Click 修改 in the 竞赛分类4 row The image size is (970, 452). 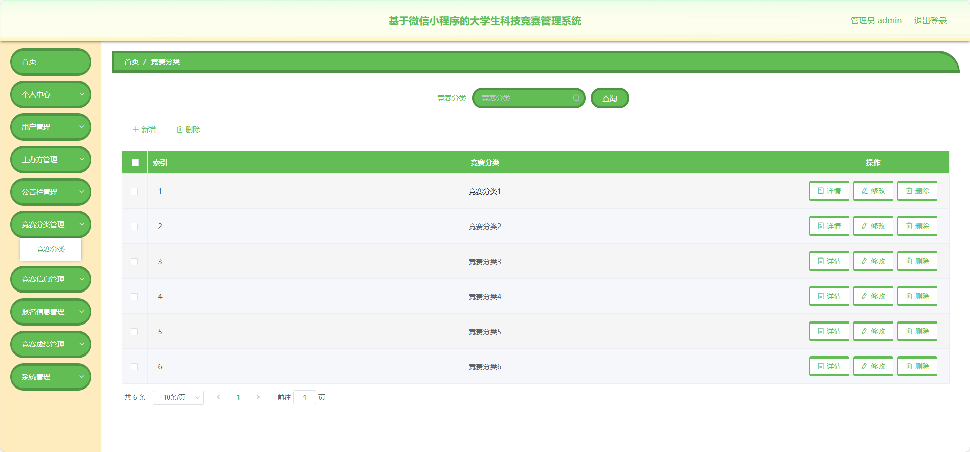point(873,296)
